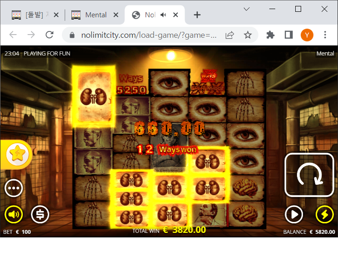The image size is (338, 267).
Task: Start autoplay with the play button
Action: (294, 214)
